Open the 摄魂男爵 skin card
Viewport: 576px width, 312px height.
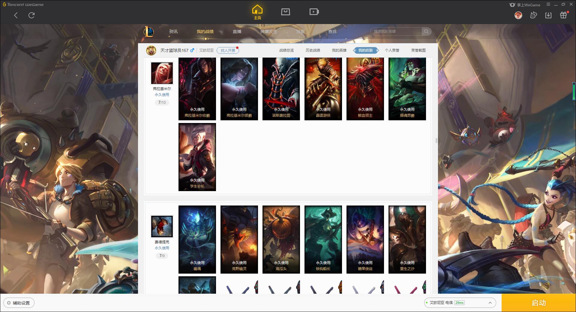pyautogui.click(x=407, y=89)
